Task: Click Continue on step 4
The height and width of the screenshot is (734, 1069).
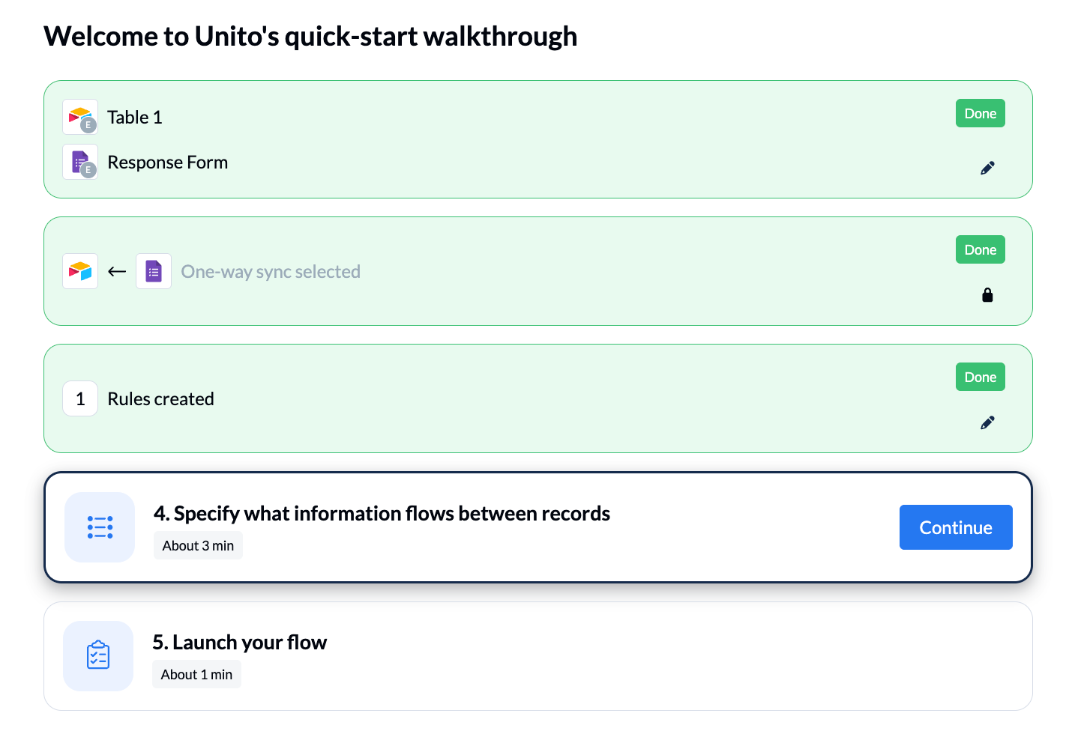Action: (956, 527)
